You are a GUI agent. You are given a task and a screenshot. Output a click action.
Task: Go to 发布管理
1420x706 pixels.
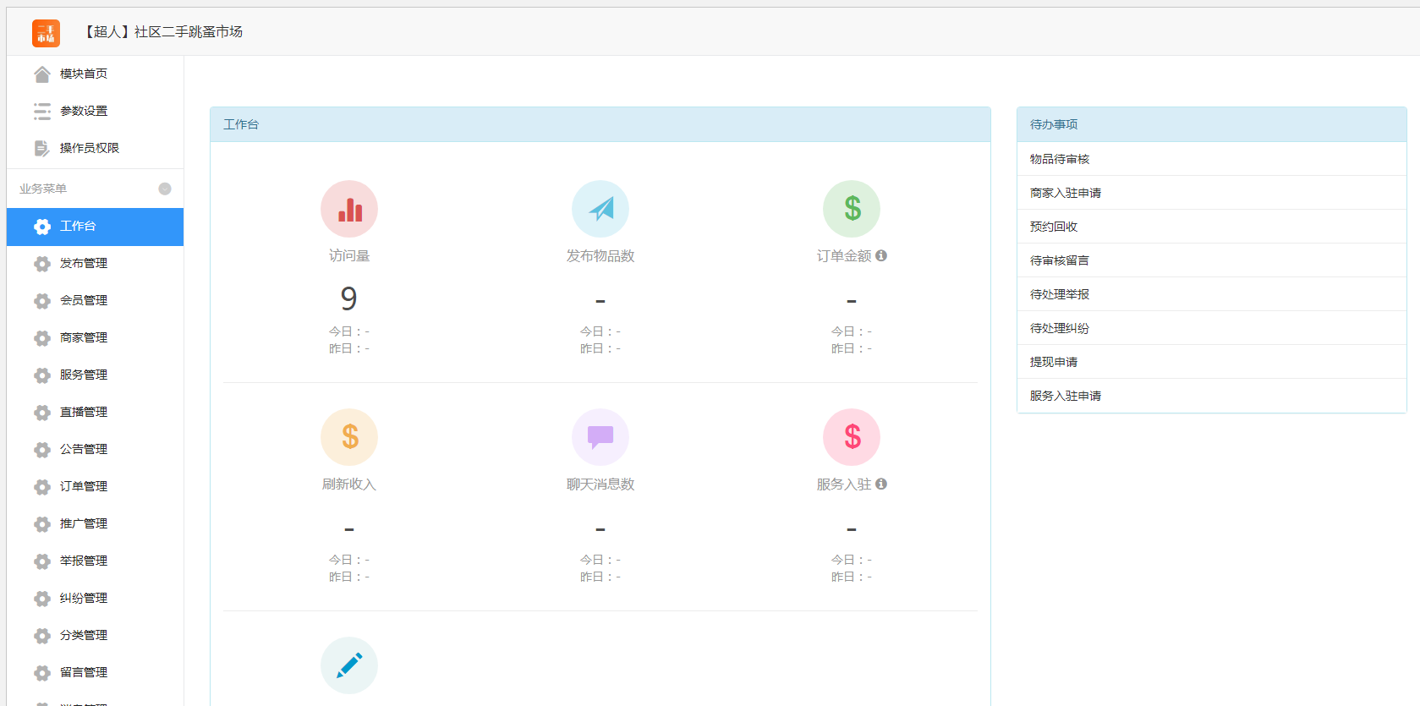click(95, 264)
